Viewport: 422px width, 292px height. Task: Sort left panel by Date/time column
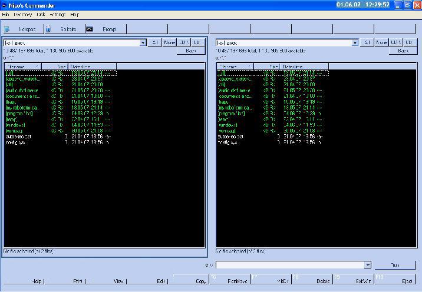click(x=92, y=67)
